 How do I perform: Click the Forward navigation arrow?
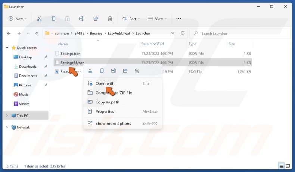tap(19, 34)
